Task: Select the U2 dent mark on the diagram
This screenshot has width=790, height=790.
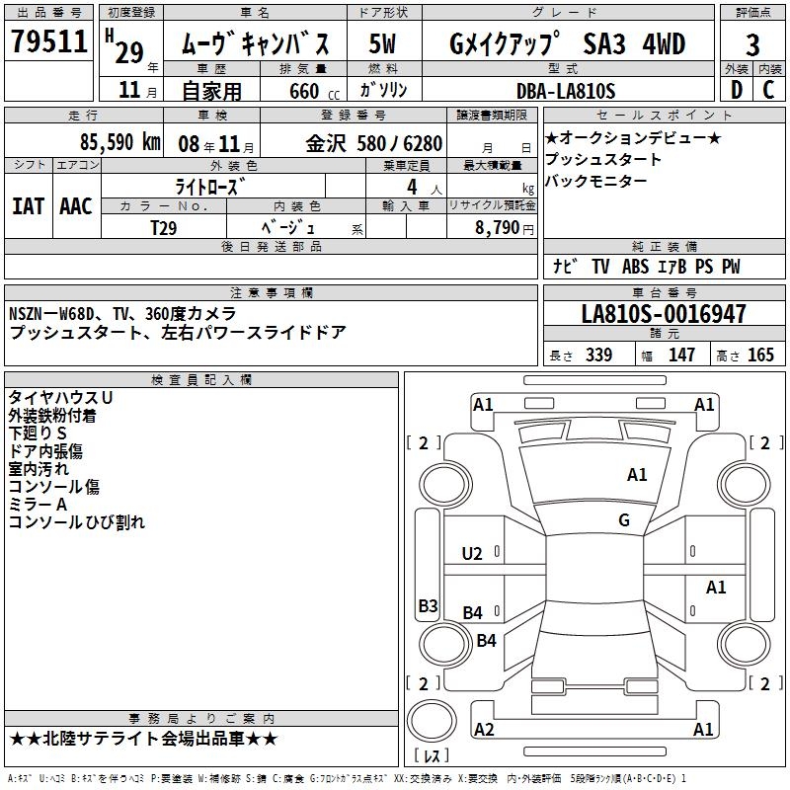Action: (472, 554)
